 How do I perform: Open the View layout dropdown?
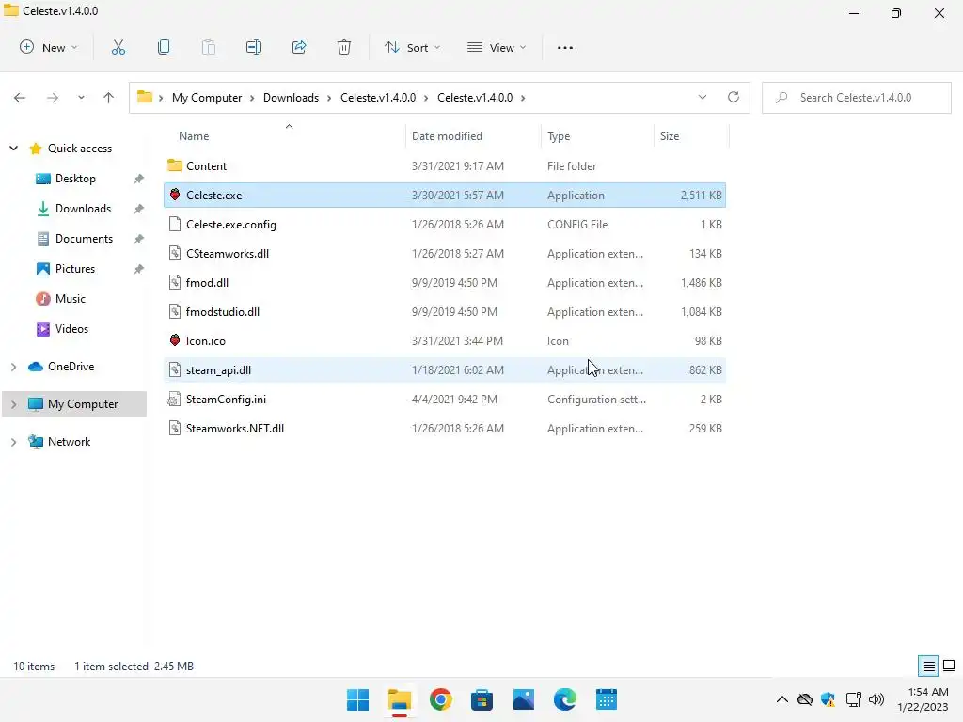(x=497, y=47)
